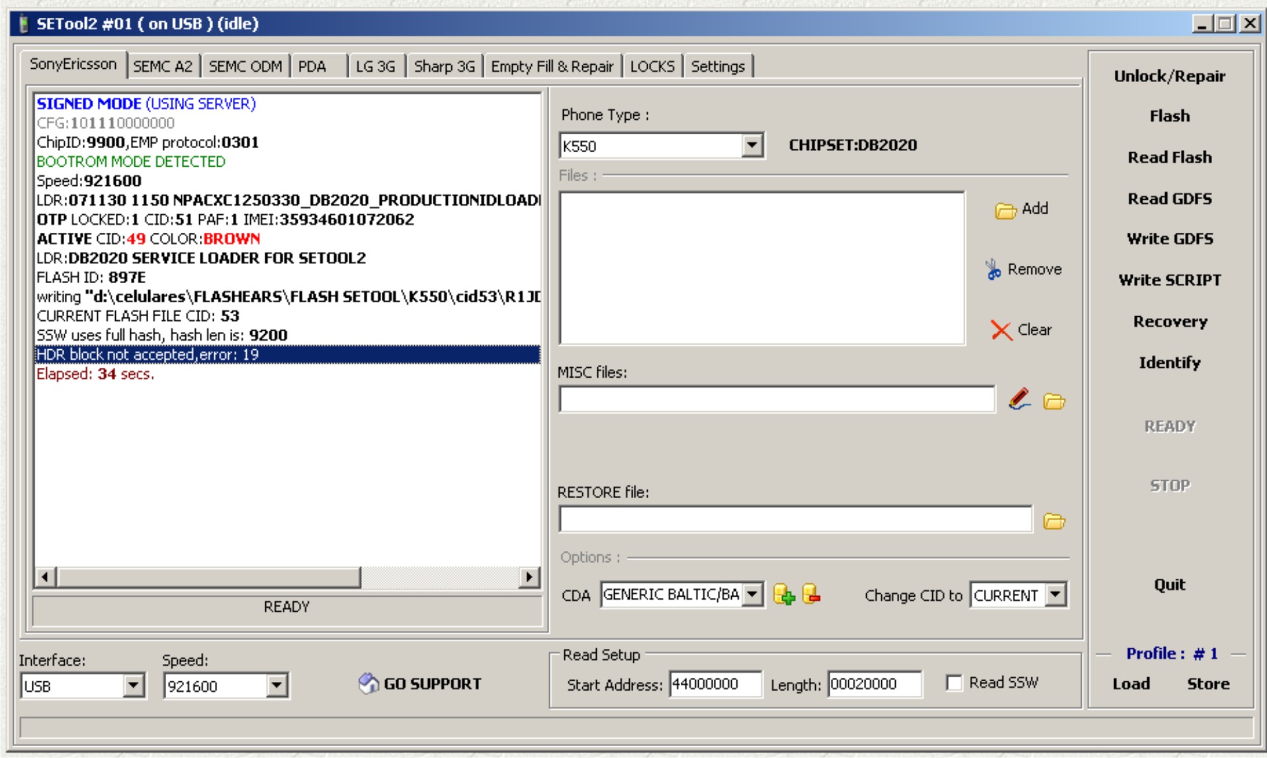Select the 'HDR block not accepted,error: 19' line
Image resolution: width=1267 pixels, height=758 pixels.
point(287,355)
